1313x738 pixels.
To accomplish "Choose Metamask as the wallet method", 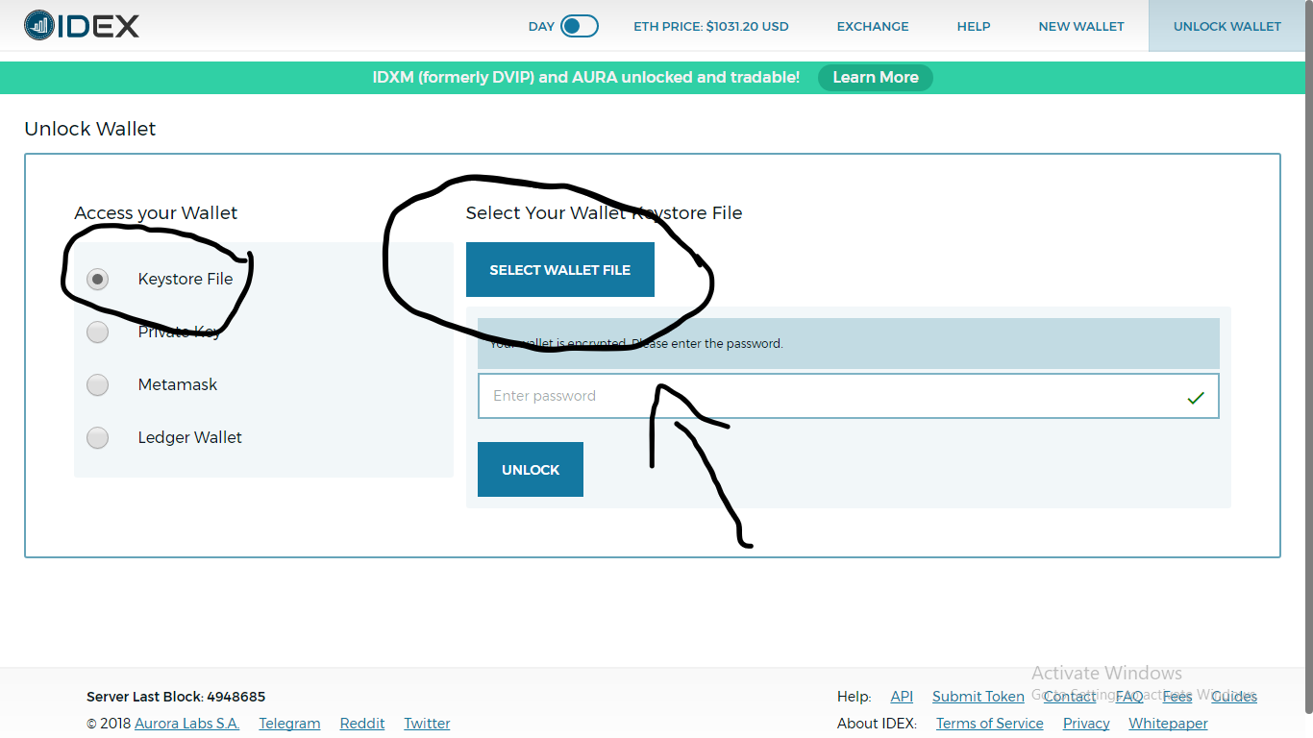I will coord(97,384).
